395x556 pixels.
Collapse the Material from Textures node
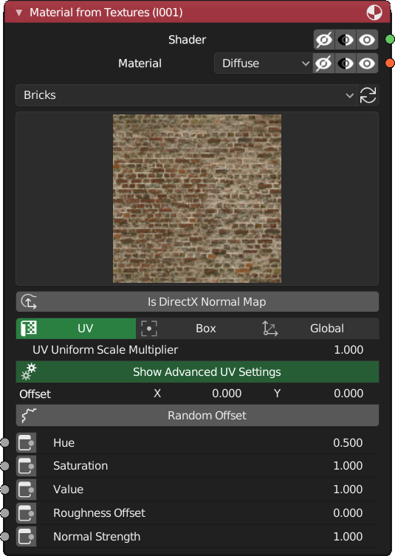(18, 13)
